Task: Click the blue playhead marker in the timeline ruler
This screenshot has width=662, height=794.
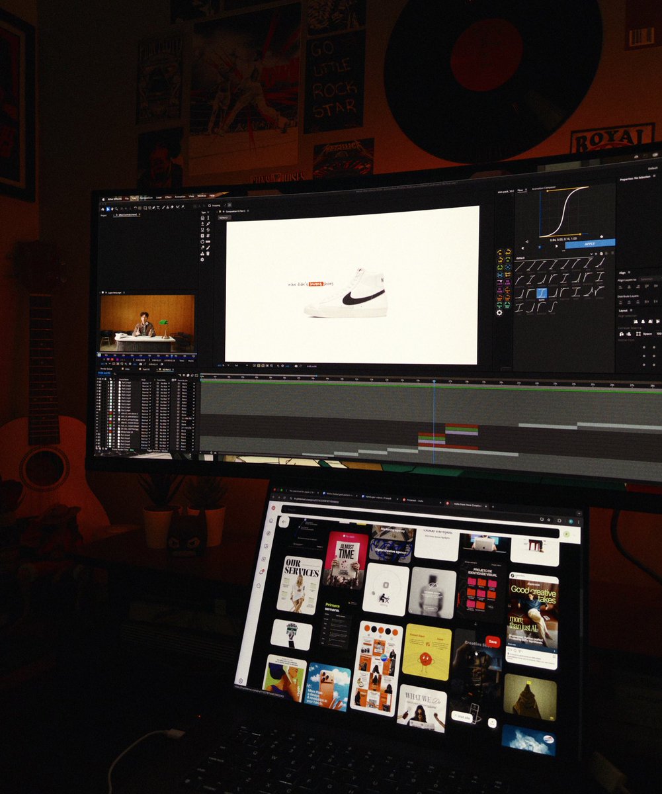Action: (x=434, y=381)
